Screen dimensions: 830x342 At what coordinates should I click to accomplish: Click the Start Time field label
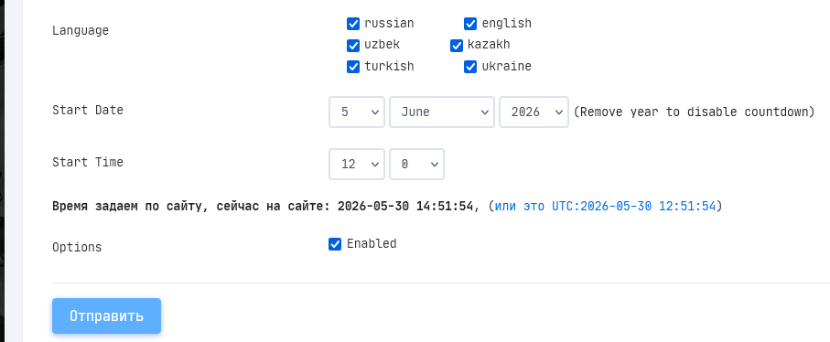click(88, 162)
